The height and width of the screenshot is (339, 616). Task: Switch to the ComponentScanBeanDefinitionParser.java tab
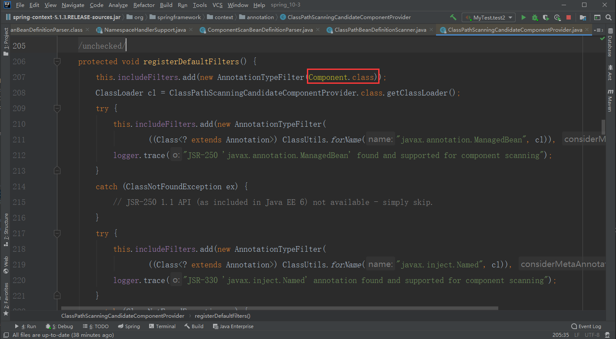point(260,30)
